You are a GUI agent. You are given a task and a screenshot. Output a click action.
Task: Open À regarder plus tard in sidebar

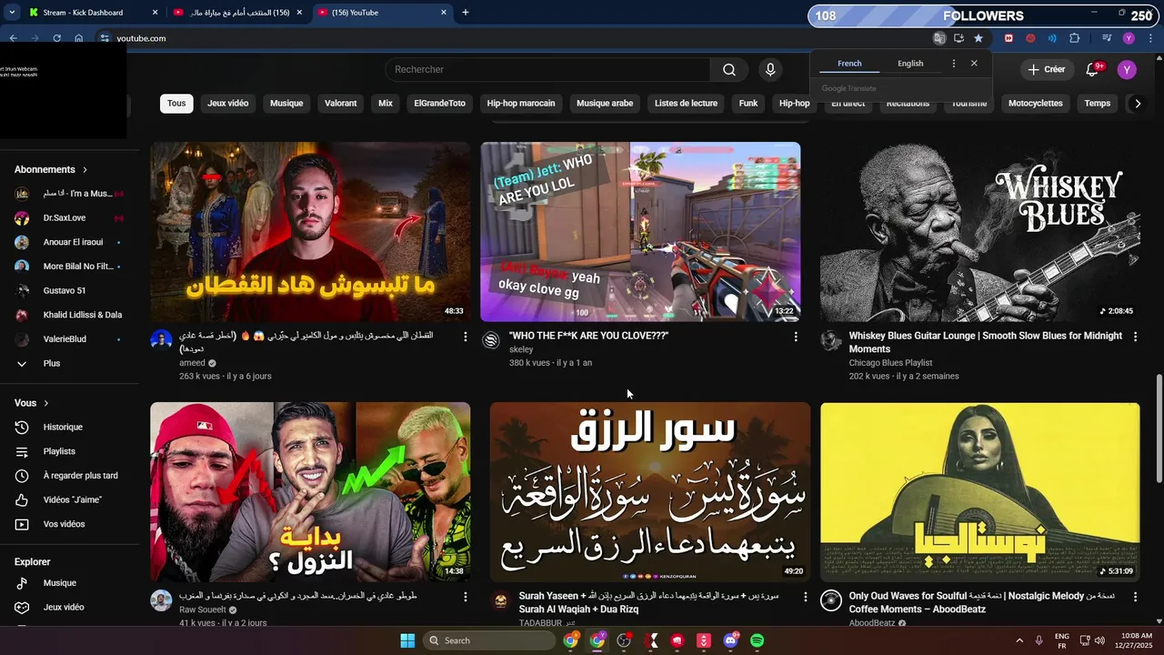[69, 476]
